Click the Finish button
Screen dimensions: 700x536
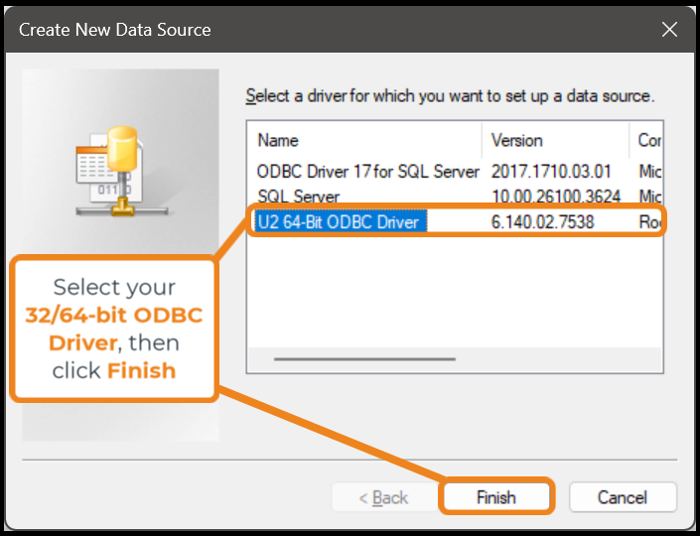[x=496, y=496]
